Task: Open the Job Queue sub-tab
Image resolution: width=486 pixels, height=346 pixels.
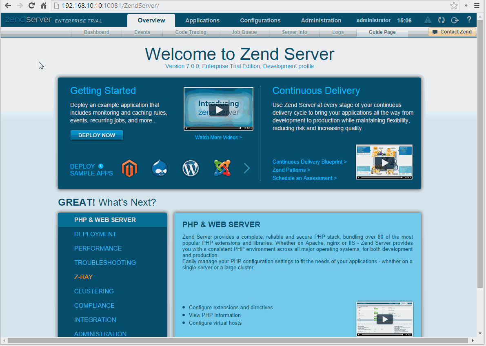Action: coord(244,32)
